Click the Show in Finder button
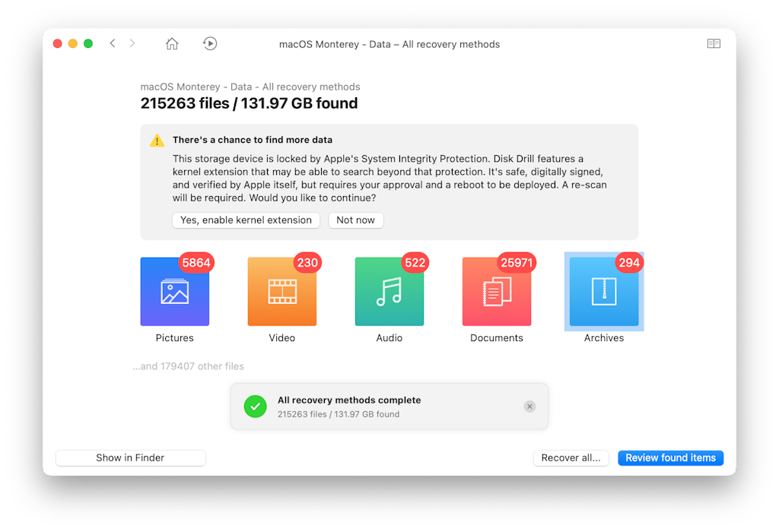 130,458
